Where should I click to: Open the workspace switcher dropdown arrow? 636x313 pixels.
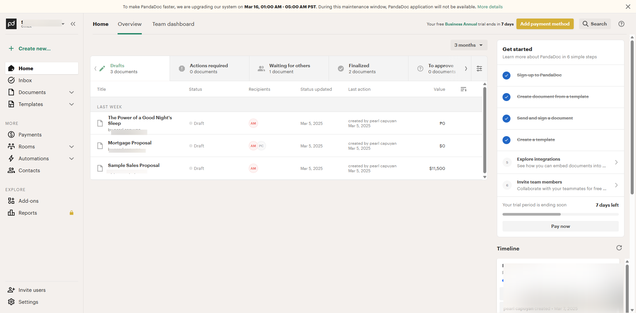[63, 24]
